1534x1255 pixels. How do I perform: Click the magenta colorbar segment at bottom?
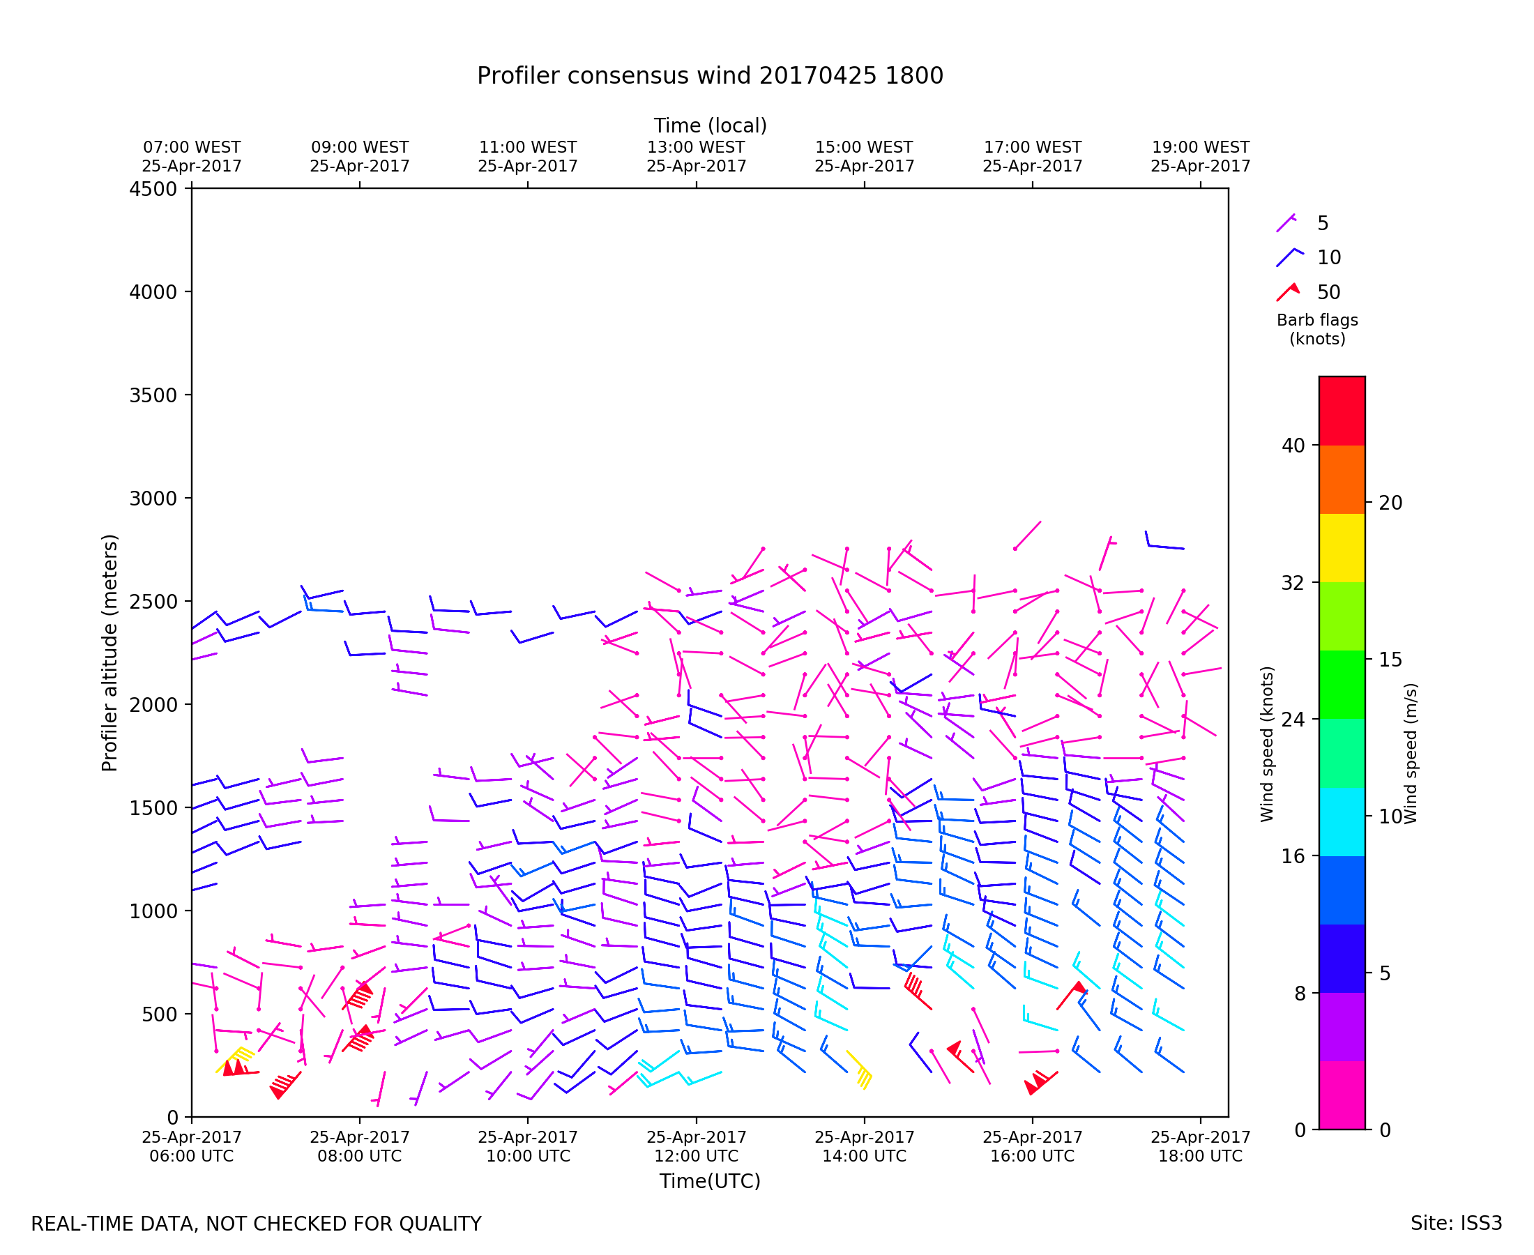pyautogui.click(x=1341, y=1095)
